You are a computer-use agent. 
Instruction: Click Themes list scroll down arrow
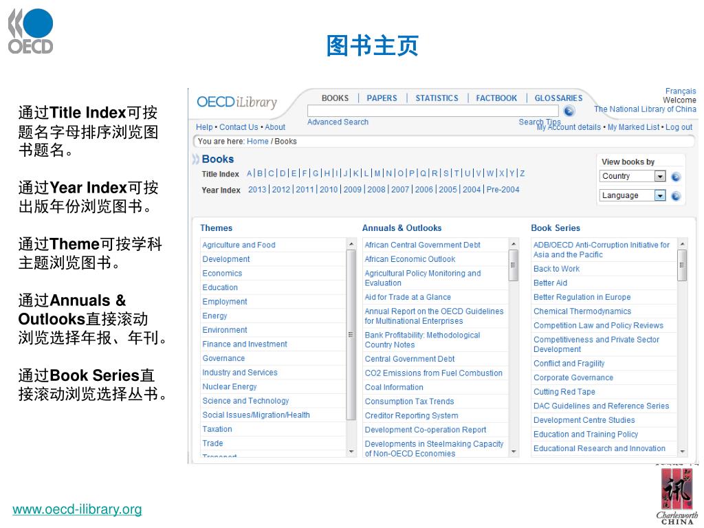click(351, 451)
